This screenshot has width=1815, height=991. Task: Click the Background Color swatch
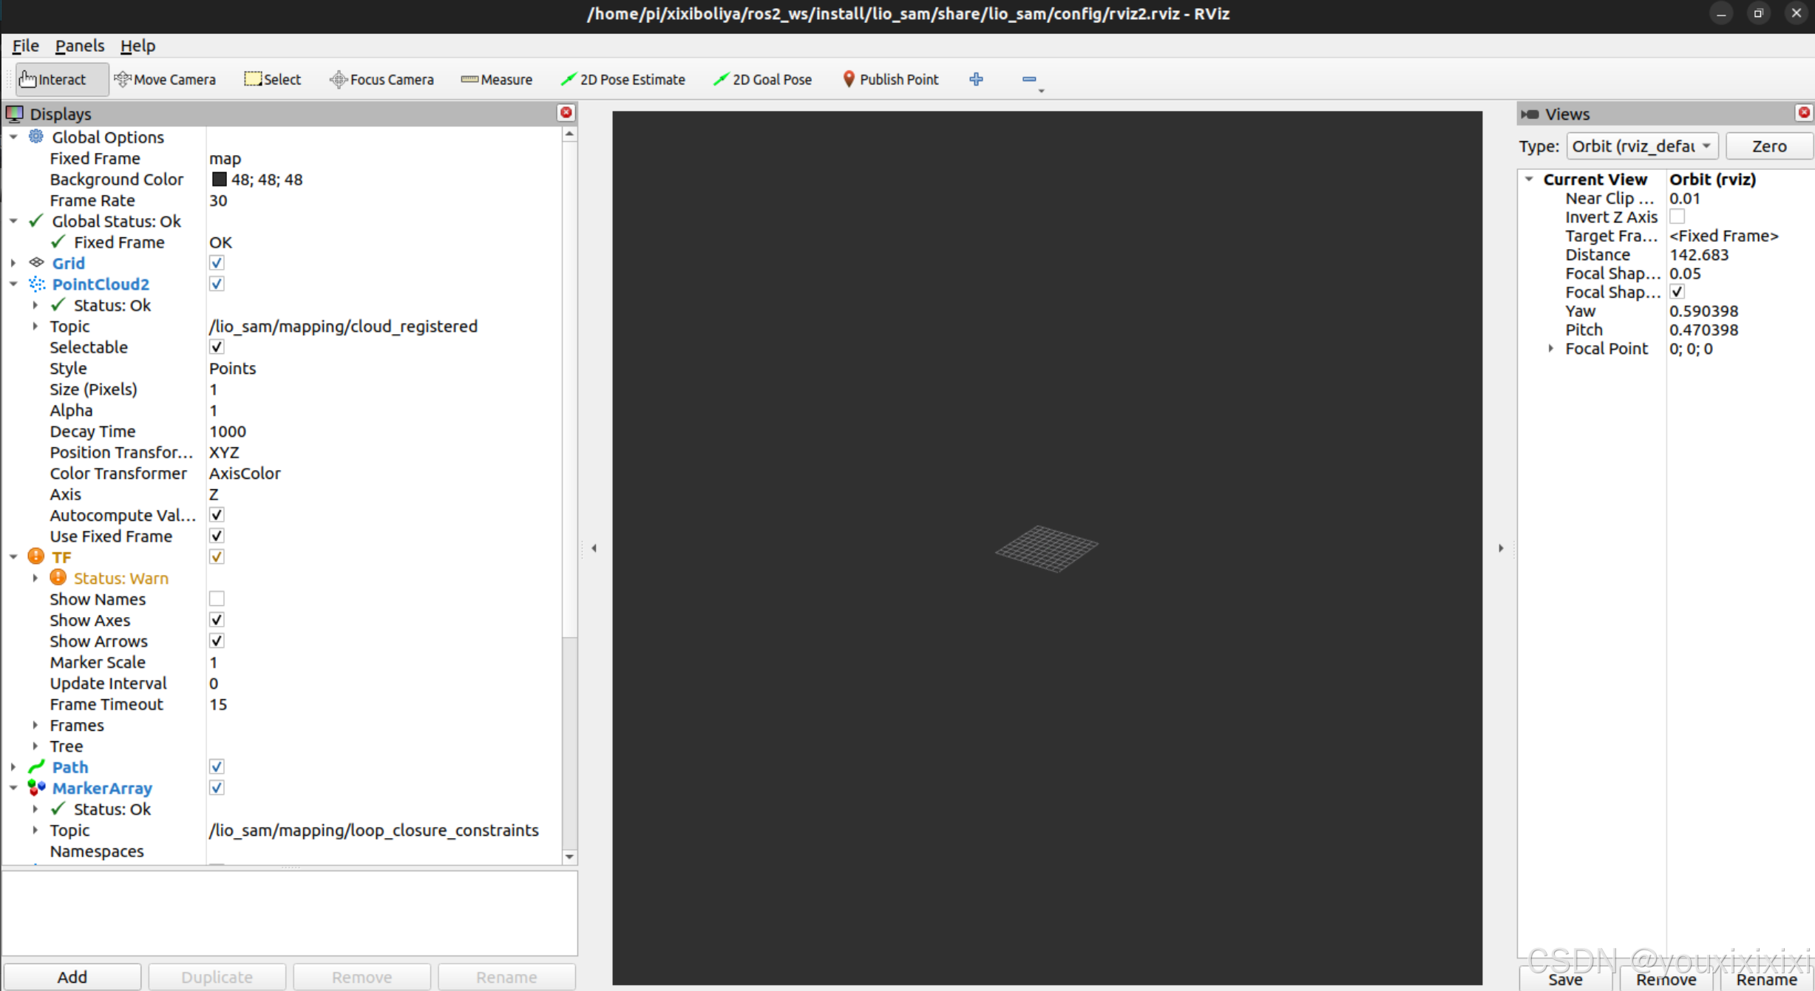(219, 180)
